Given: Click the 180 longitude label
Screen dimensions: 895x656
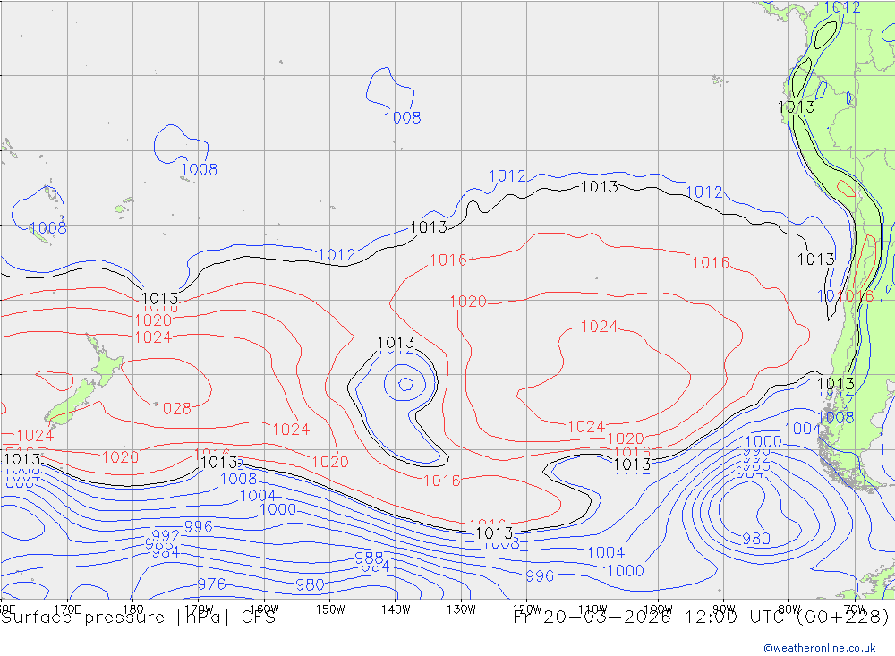Looking at the screenshot, I should point(133,609).
